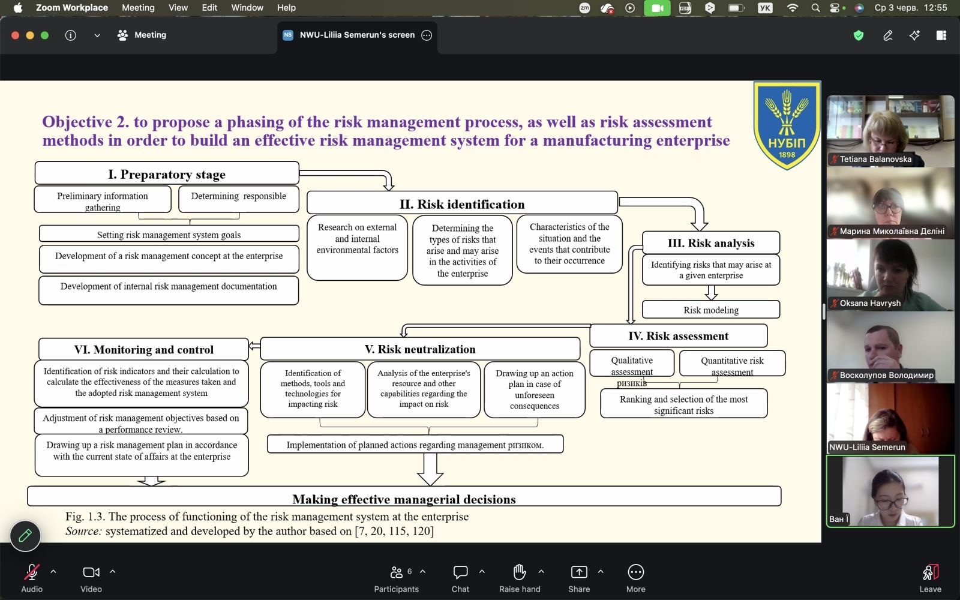Select Ван Ї video thumbnail
Screen dimensions: 960x600
pos(890,491)
